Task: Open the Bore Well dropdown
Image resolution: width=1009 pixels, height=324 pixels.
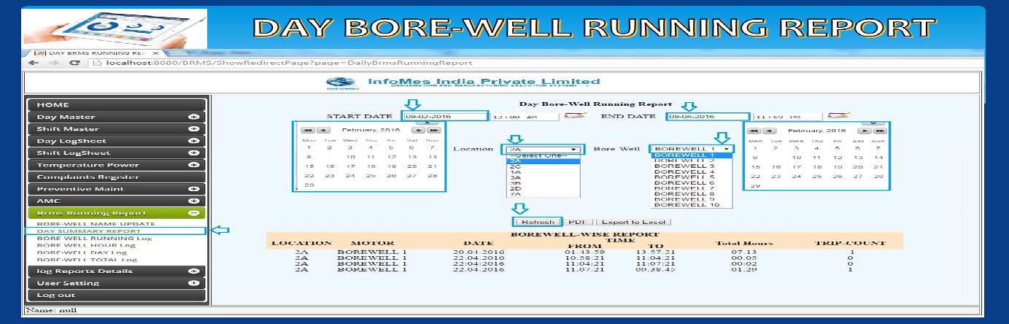Action: 692,149
